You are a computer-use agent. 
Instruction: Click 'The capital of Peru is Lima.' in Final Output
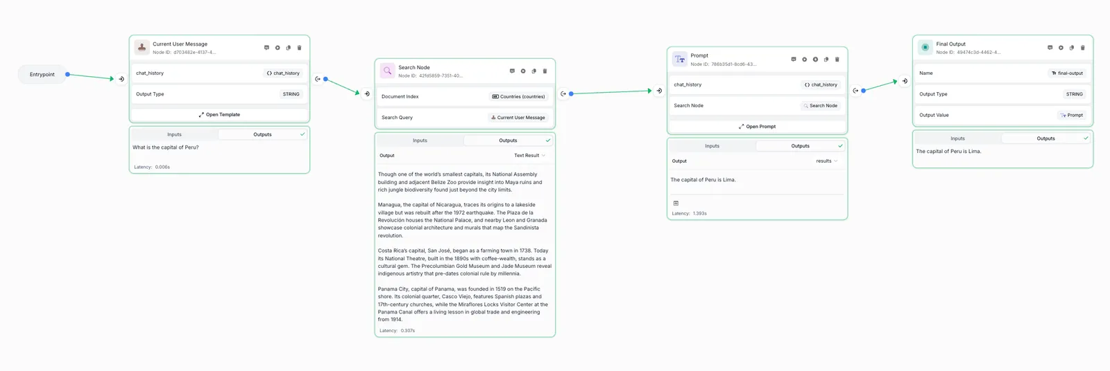[x=948, y=152]
